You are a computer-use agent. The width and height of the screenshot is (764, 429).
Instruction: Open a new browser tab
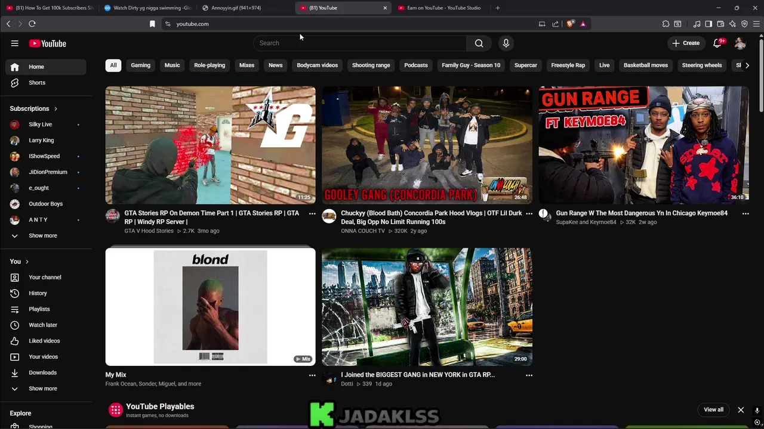[x=497, y=8]
